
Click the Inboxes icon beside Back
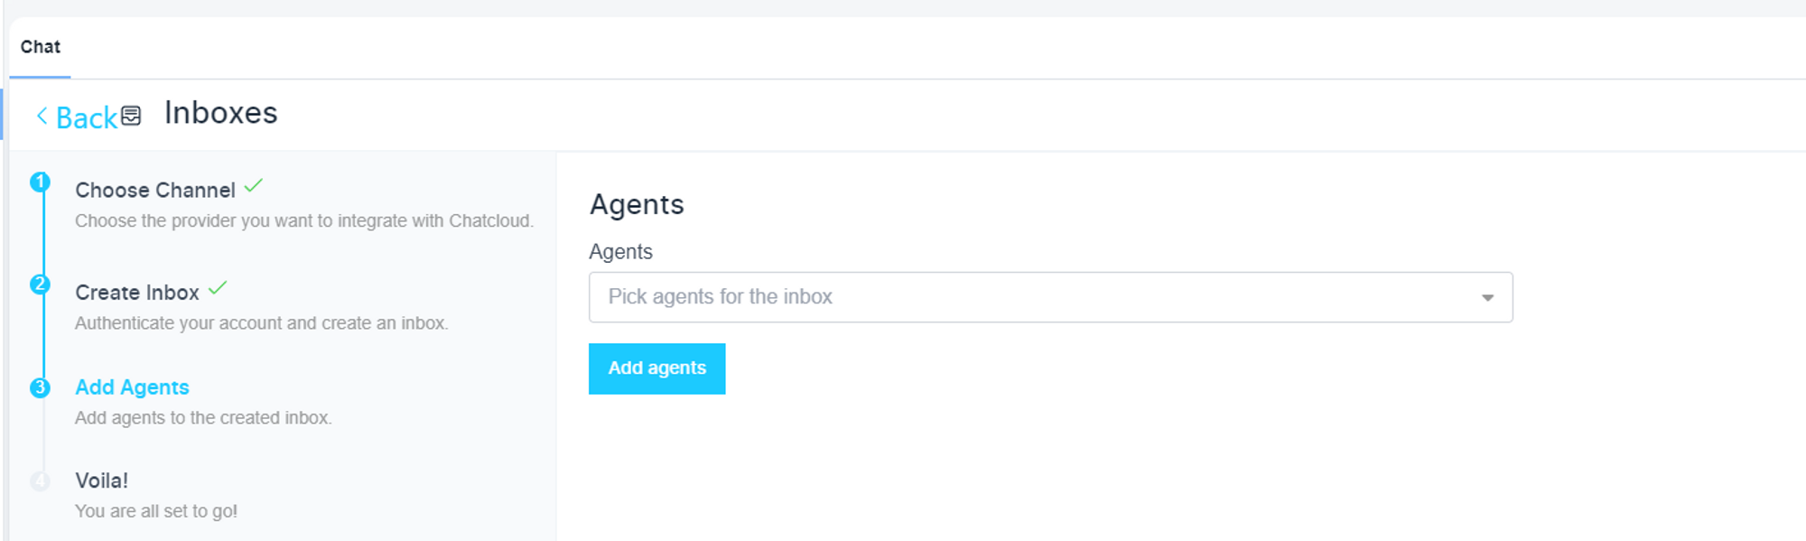pos(131,116)
